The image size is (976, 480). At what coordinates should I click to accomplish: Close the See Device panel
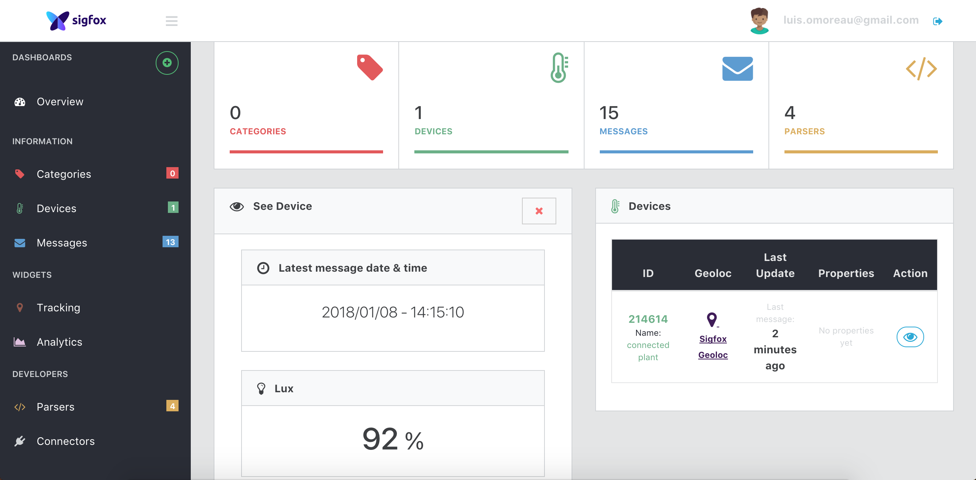pyautogui.click(x=539, y=211)
